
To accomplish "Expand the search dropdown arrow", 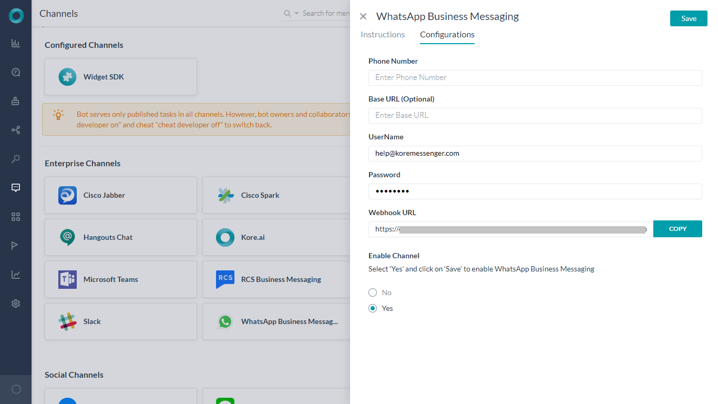I will click(x=296, y=14).
